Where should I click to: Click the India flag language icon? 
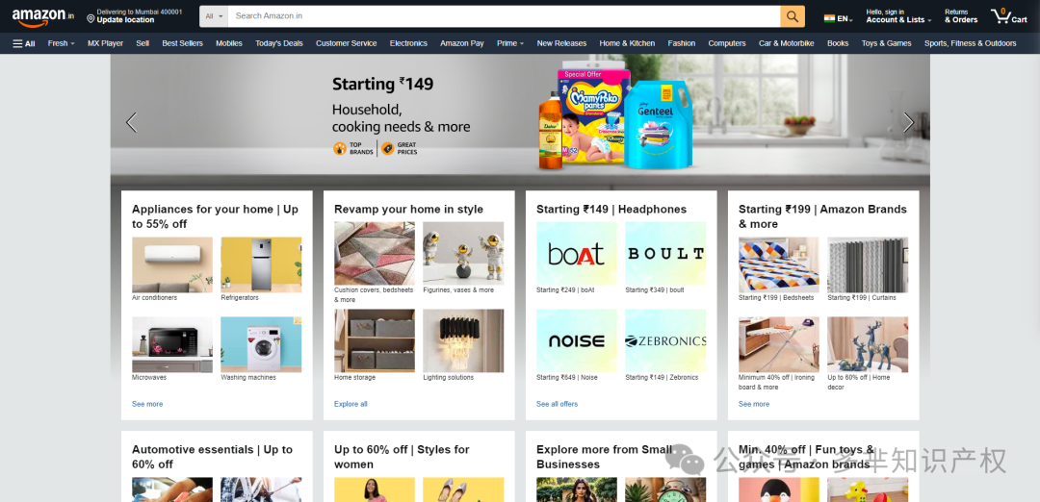point(829,18)
